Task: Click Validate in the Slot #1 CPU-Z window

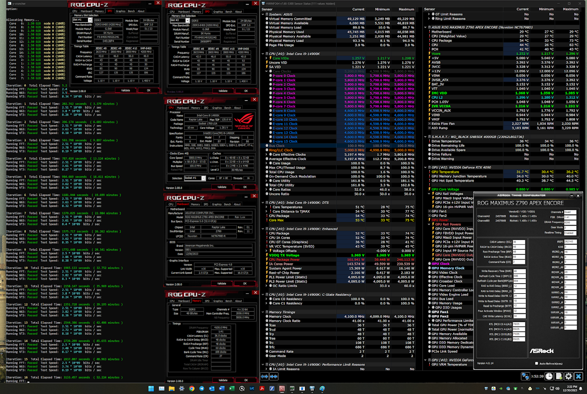Action: 125,90
